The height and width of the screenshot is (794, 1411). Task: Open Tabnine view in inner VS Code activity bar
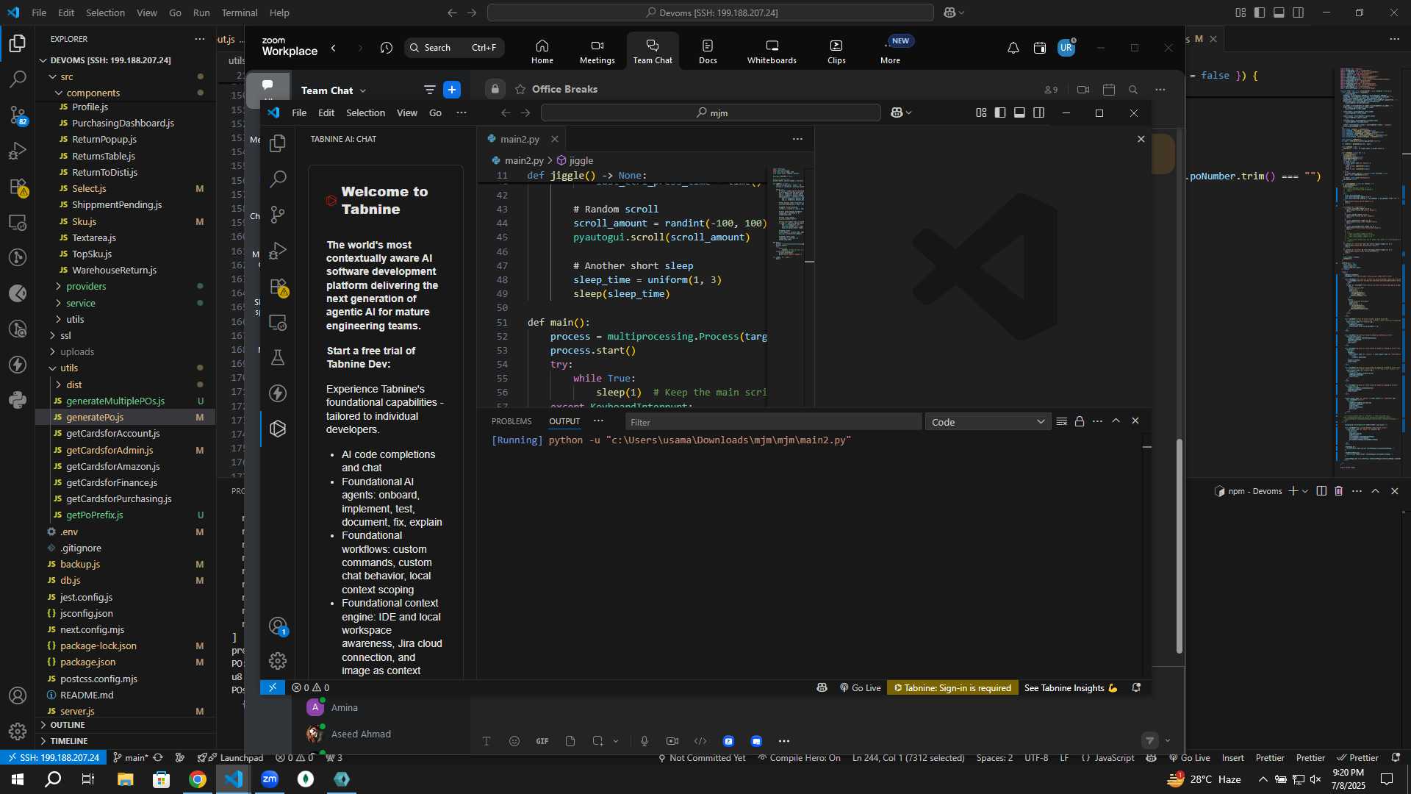[x=278, y=429]
